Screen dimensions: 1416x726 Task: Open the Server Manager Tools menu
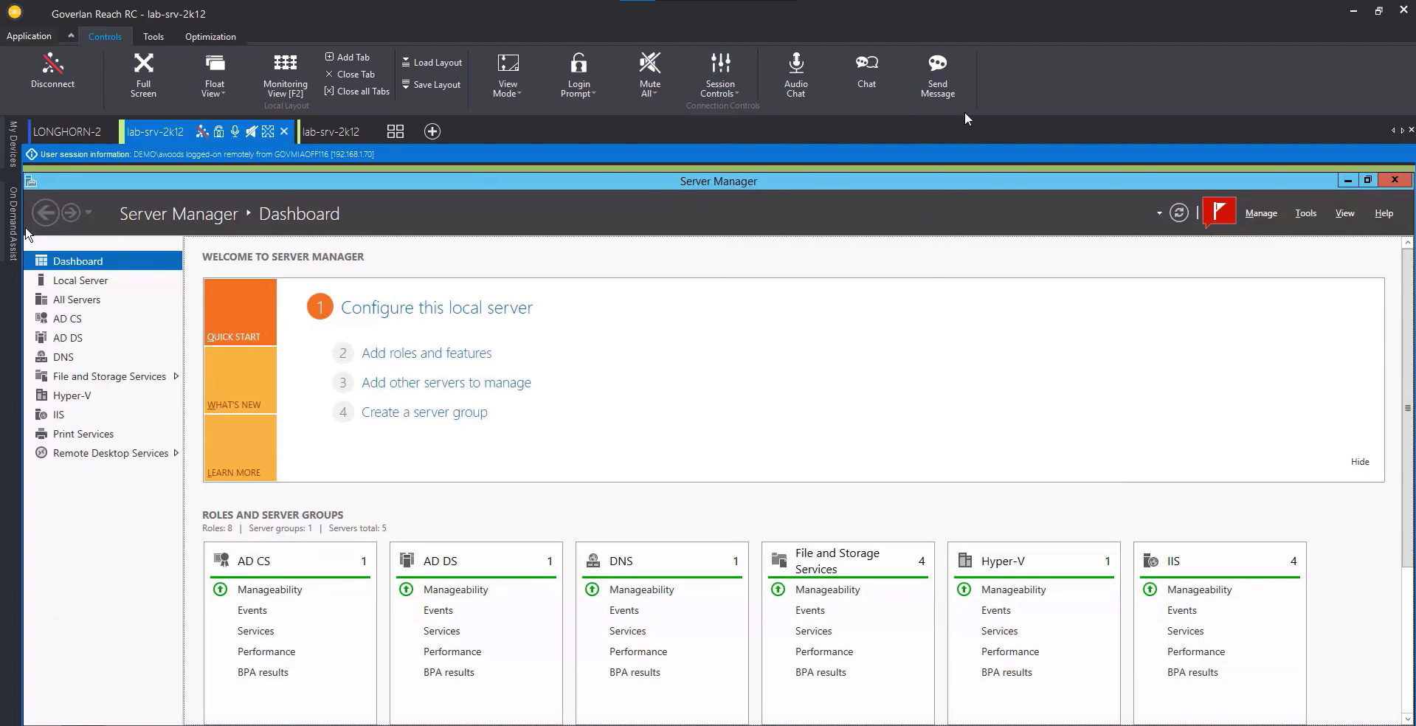[1305, 213]
